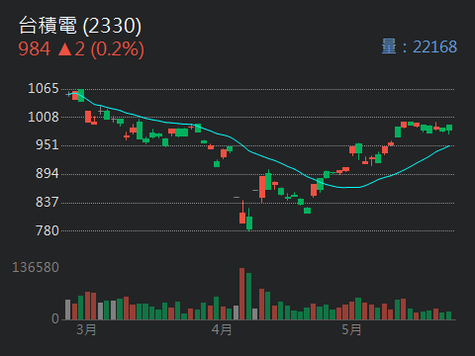Click the tallest green volume bar

pos(248,297)
